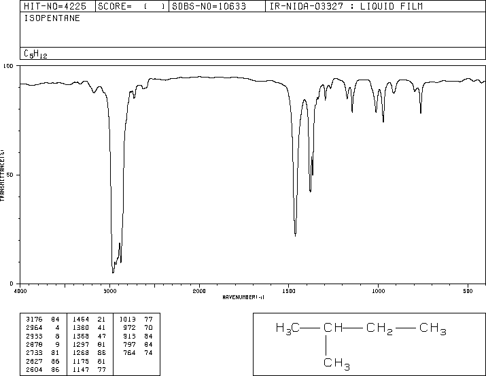Click peak table entry 1147
The image size is (486, 376).
click(81, 369)
